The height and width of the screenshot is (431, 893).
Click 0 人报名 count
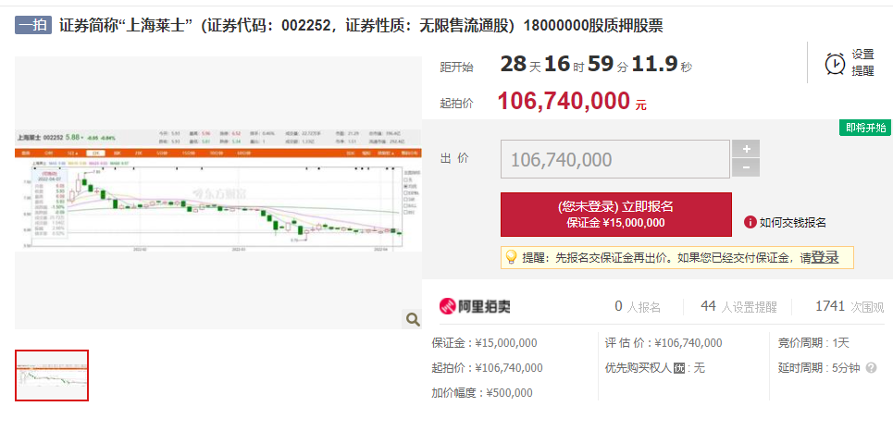pos(638,307)
